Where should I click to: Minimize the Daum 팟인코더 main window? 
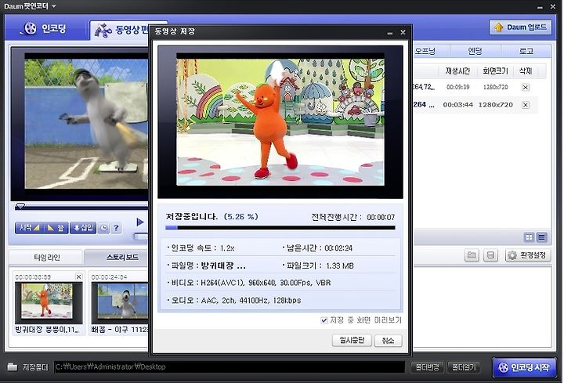tap(540, 8)
